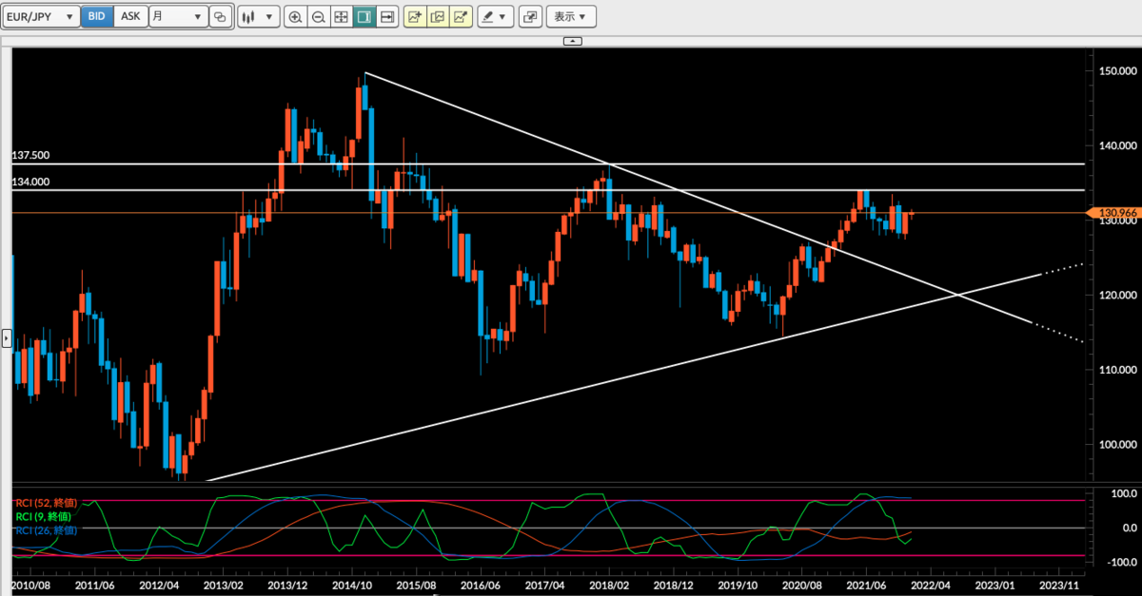Click the add indicator chart icon
This screenshot has height=596, width=1142.
(415, 16)
